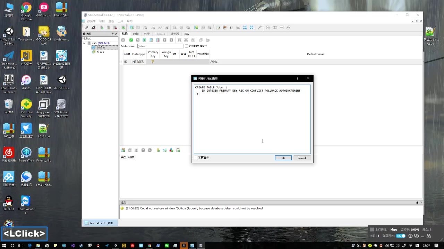The height and width of the screenshot is (249, 444).
Task: Switch to the Indexes tab
Action: [x=160, y=34]
